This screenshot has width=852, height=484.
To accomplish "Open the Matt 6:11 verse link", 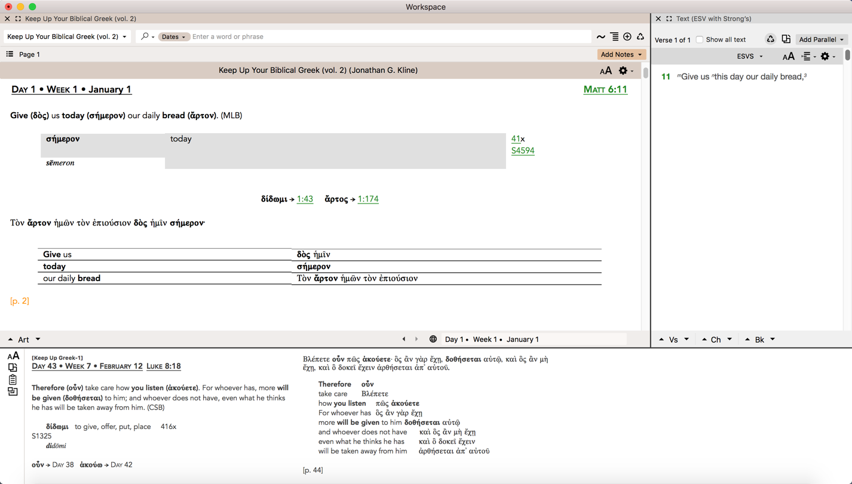I will pos(605,90).
